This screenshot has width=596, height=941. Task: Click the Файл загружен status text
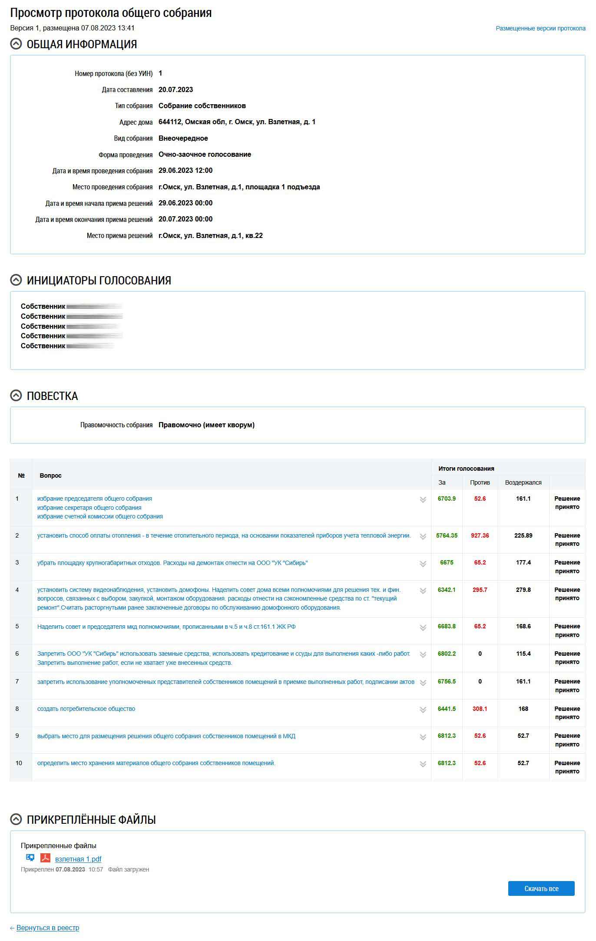click(x=129, y=869)
